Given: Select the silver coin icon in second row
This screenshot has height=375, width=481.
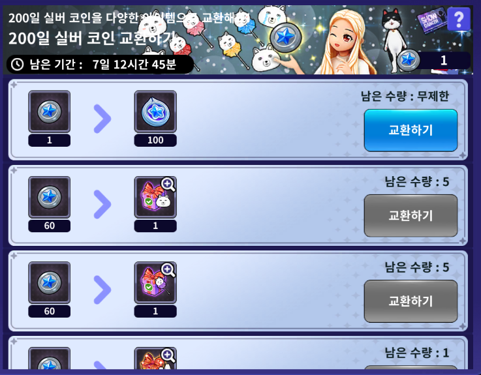Looking at the screenshot, I should 50,197.
